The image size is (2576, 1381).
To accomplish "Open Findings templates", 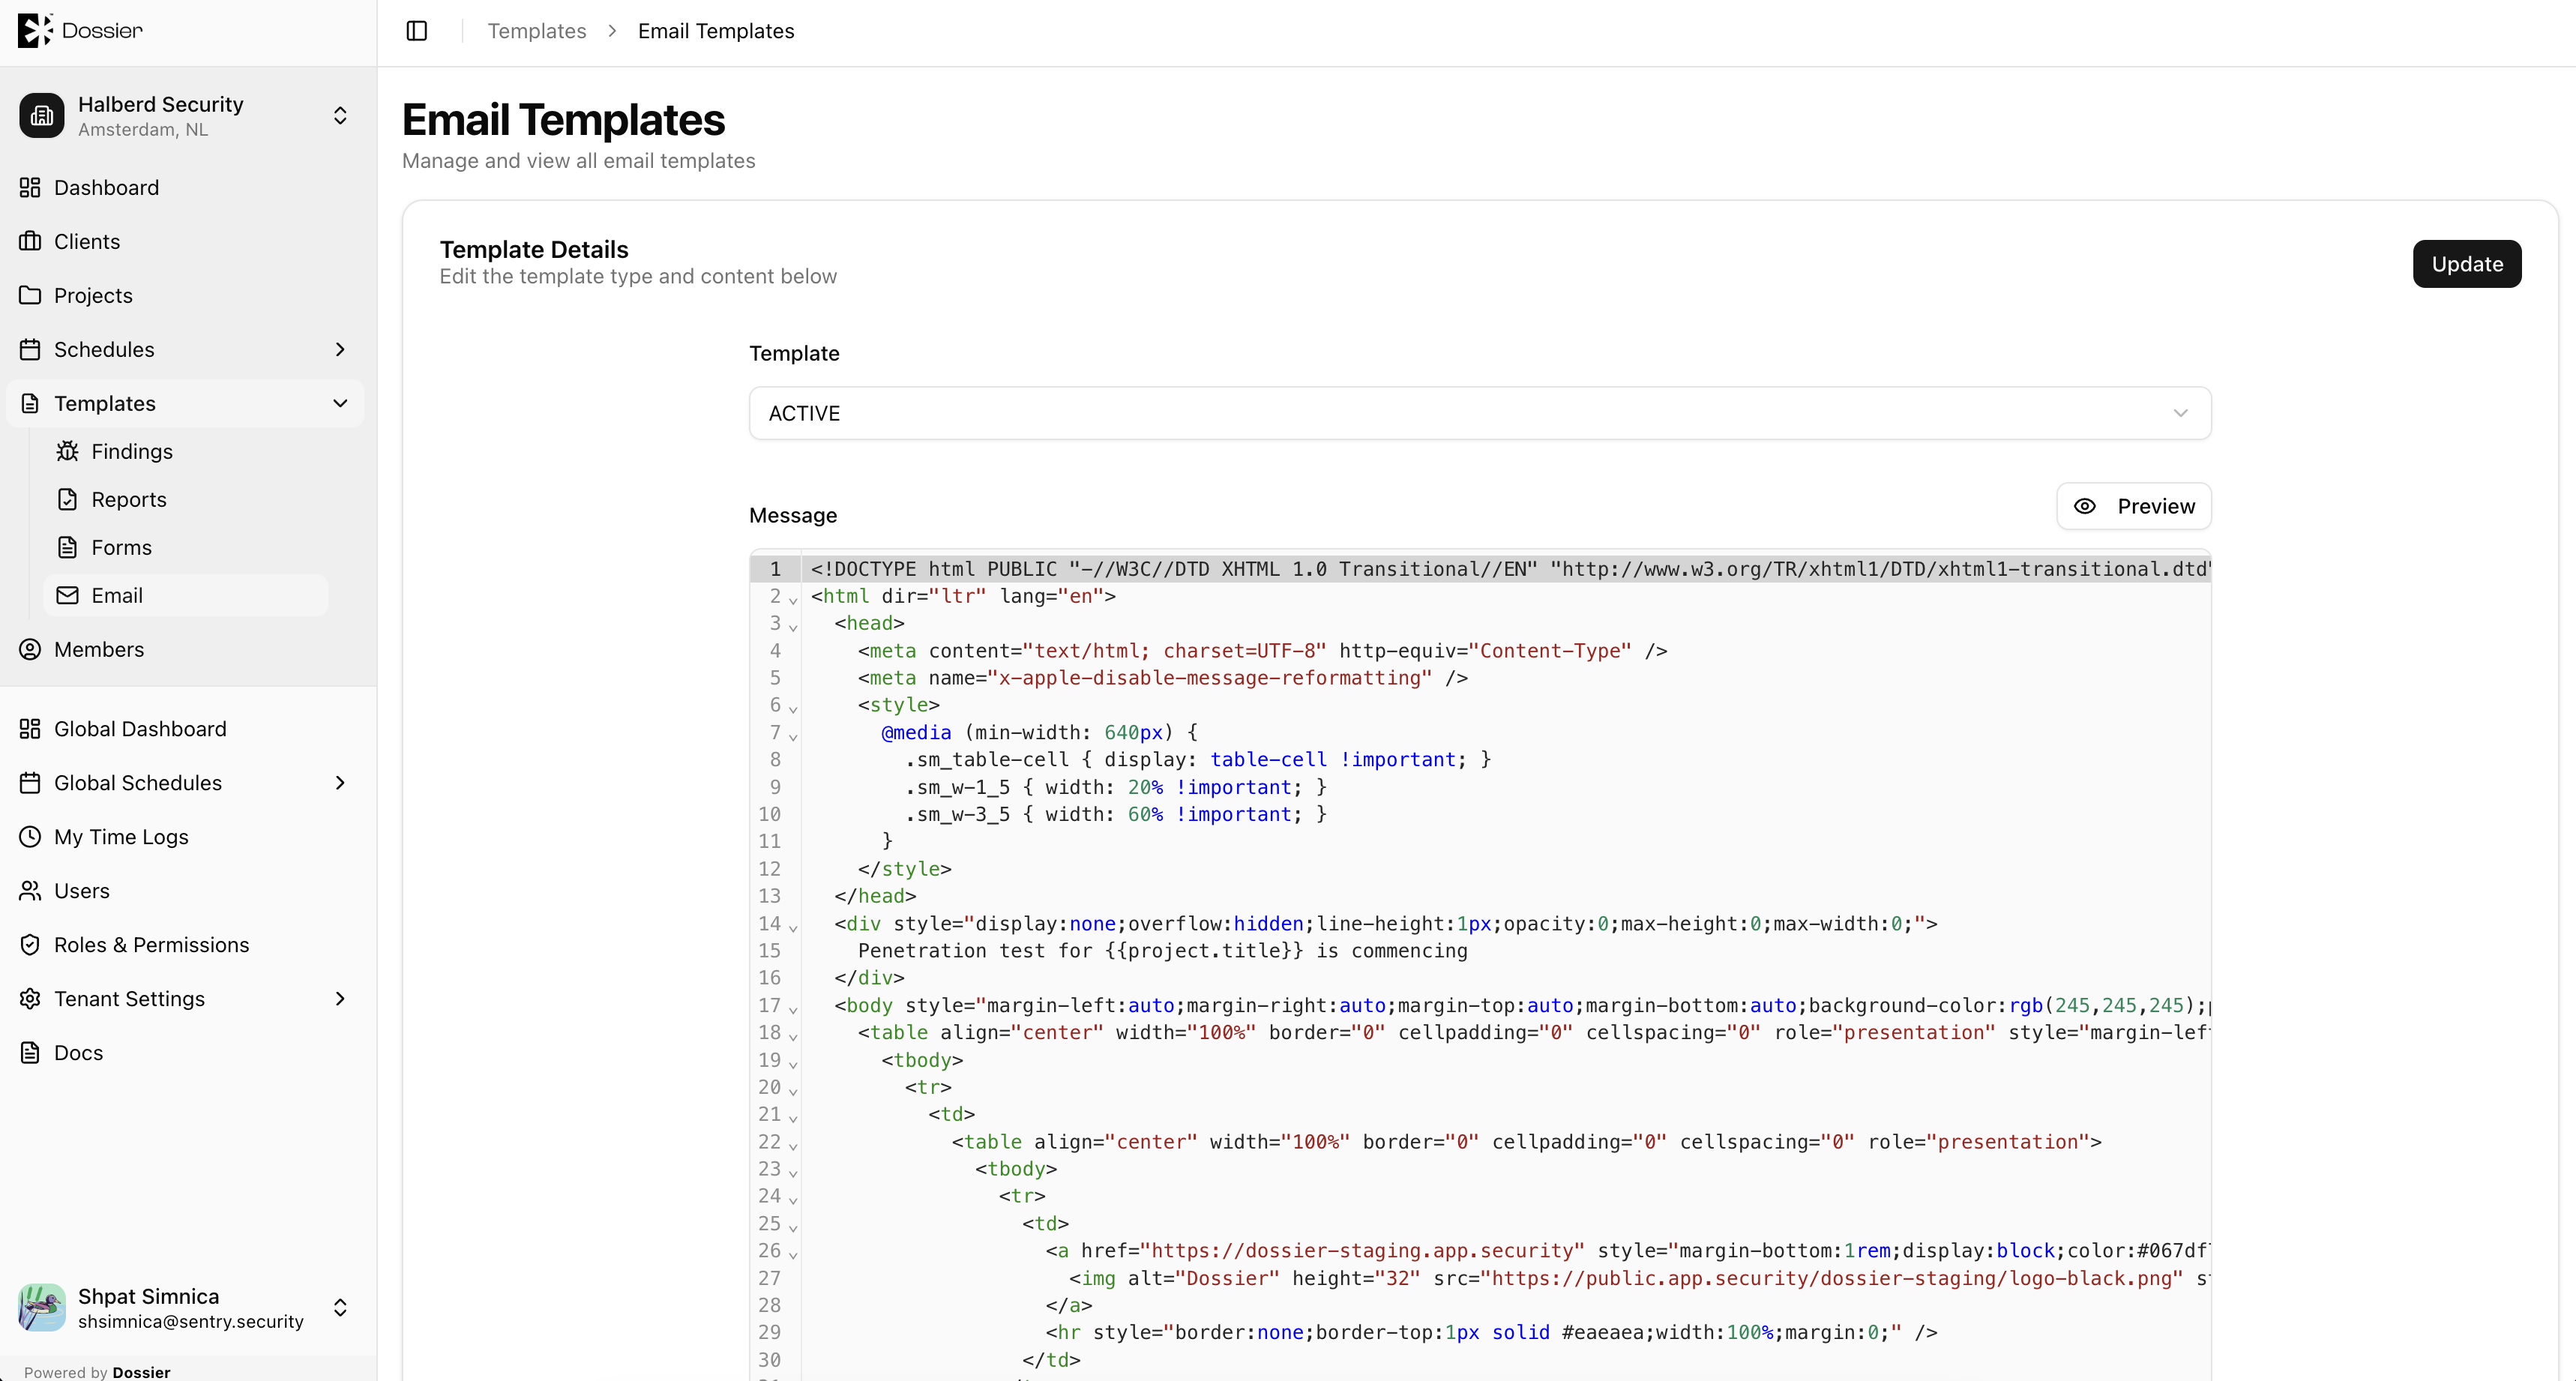I will pyautogui.click(x=186, y=452).
